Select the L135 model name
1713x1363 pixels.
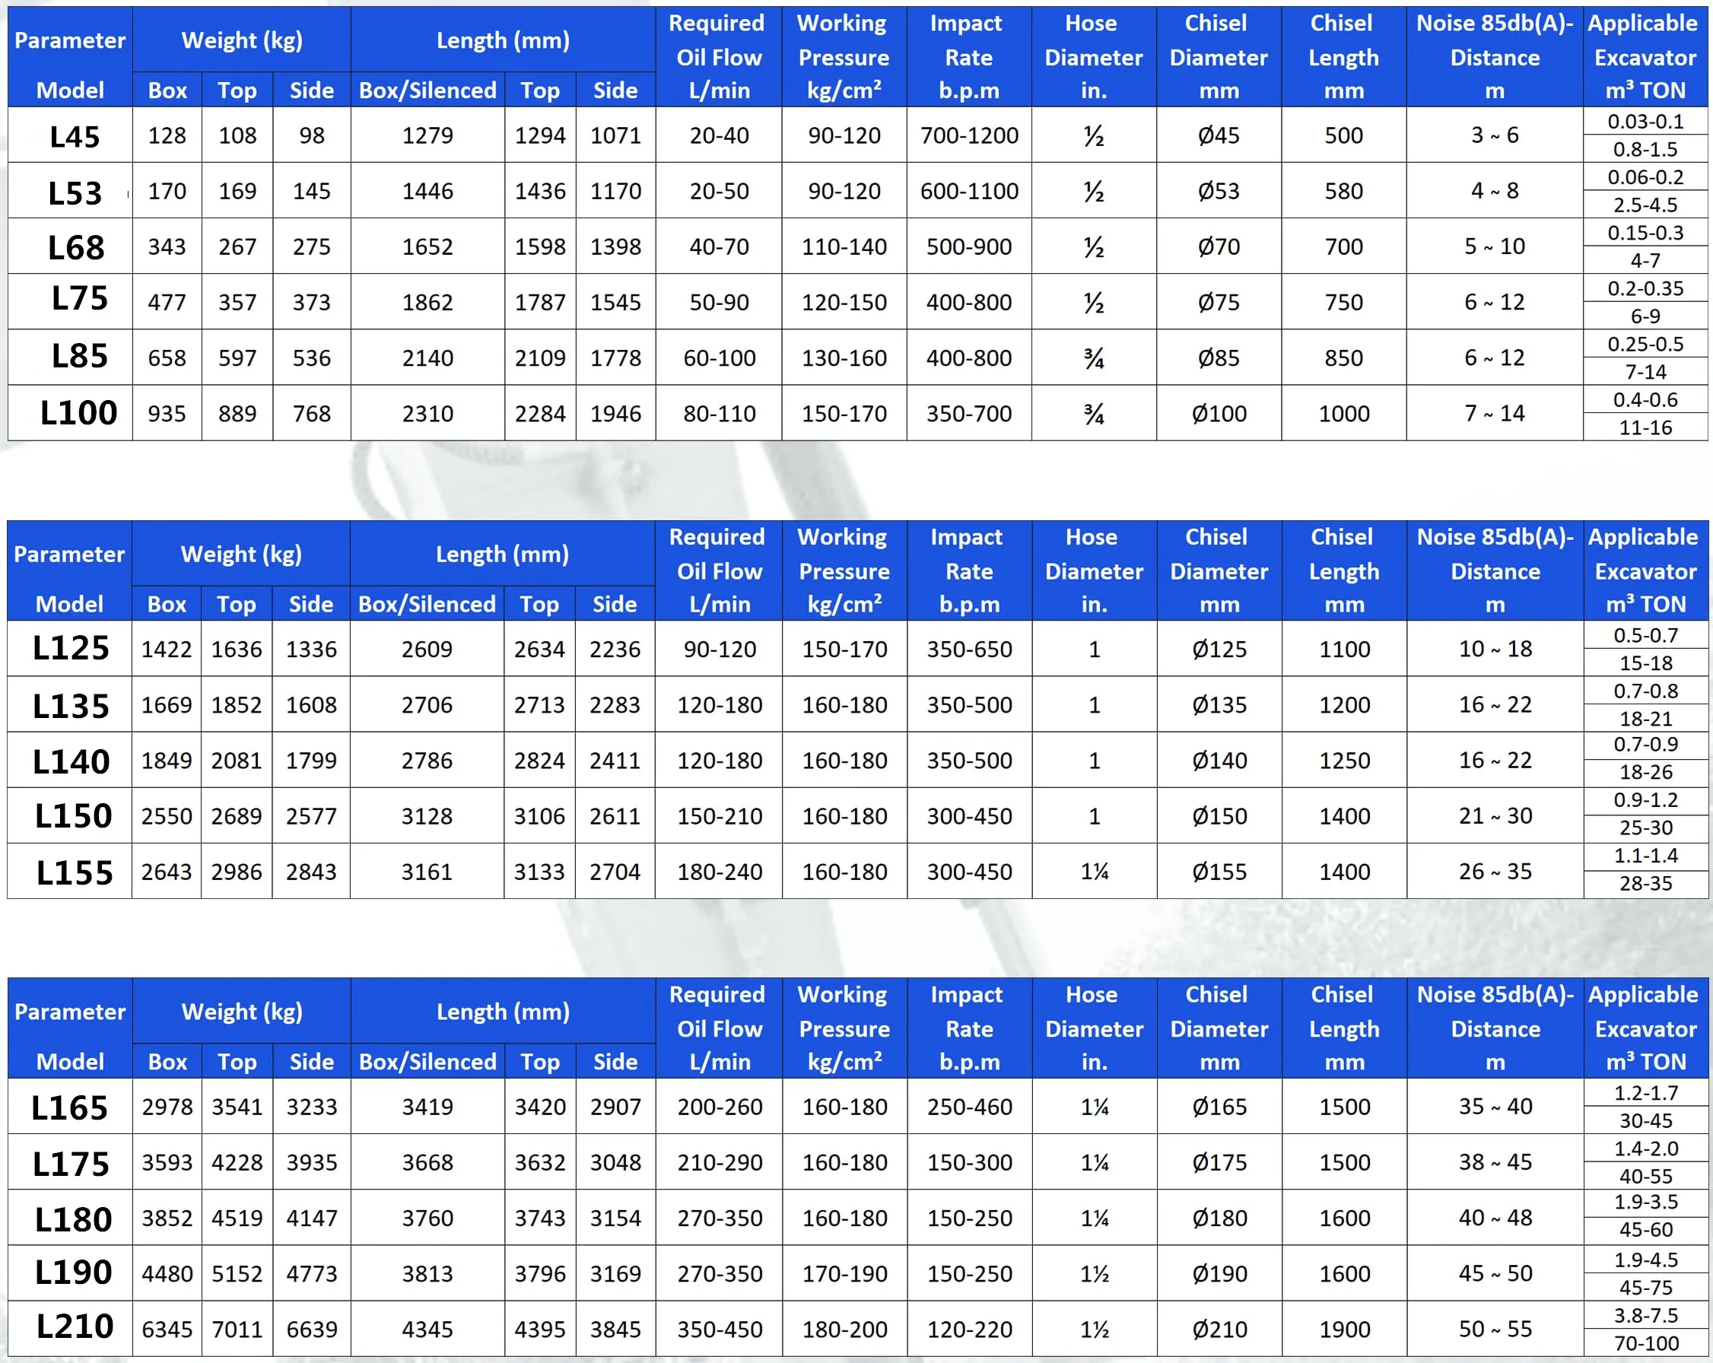pyautogui.click(x=71, y=705)
